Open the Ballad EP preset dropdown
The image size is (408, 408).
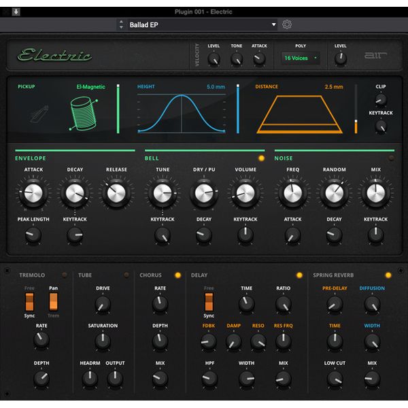point(202,24)
